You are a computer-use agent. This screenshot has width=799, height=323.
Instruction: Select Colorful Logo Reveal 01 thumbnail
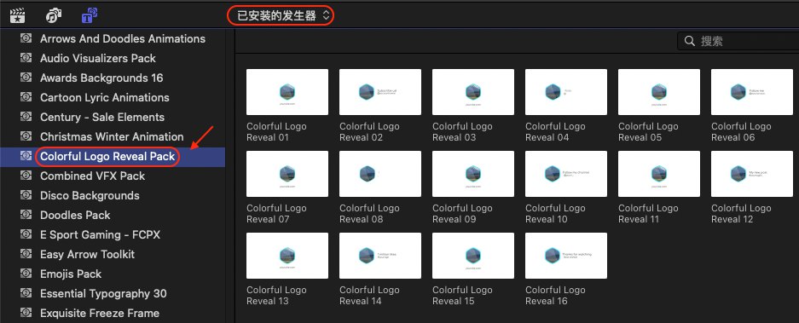[287, 92]
